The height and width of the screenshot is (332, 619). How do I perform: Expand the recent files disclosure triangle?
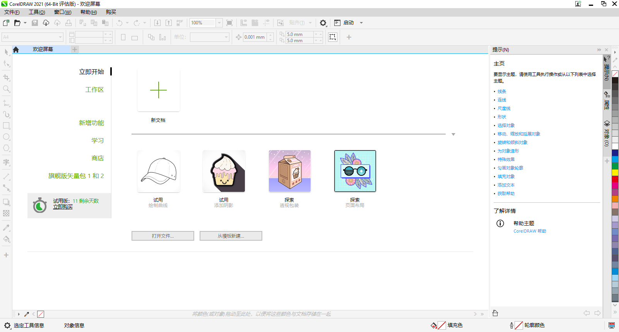pyautogui.click(x=453, y=134)
